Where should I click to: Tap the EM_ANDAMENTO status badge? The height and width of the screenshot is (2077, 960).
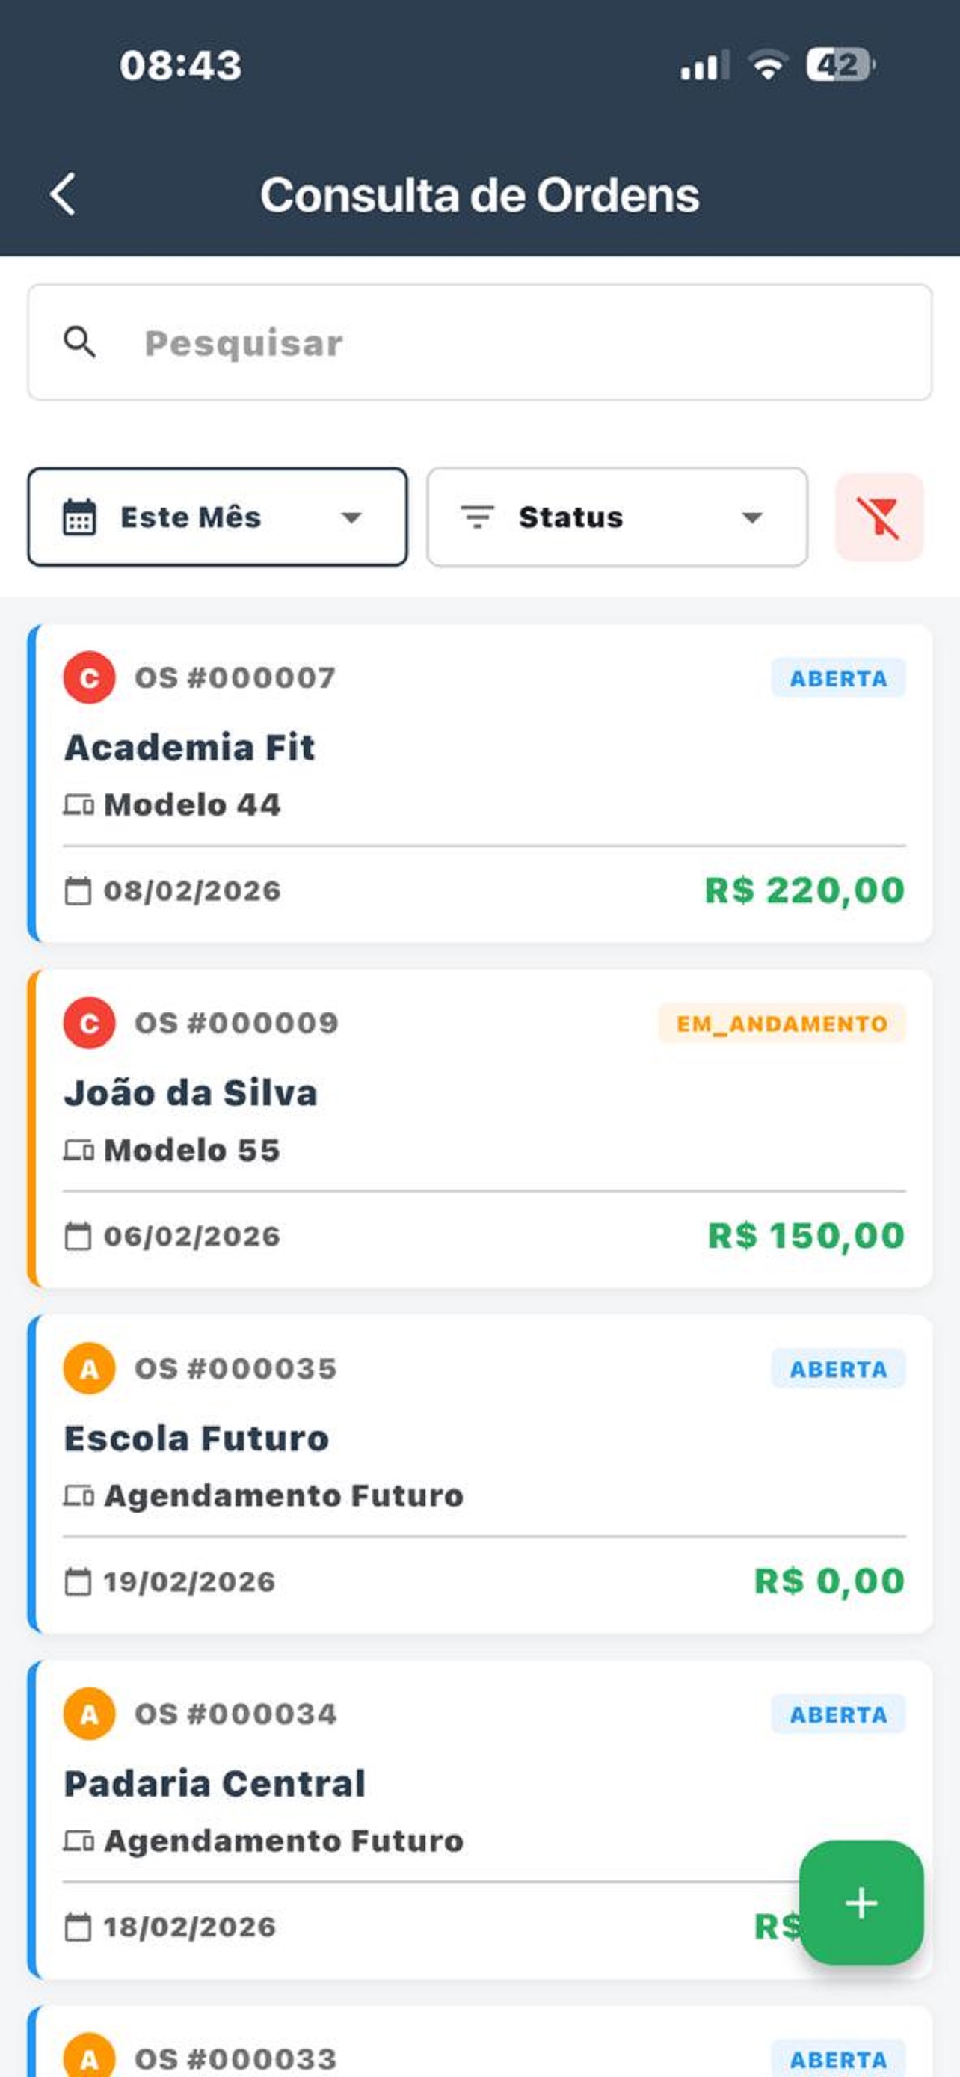[x=781, y=1024]
